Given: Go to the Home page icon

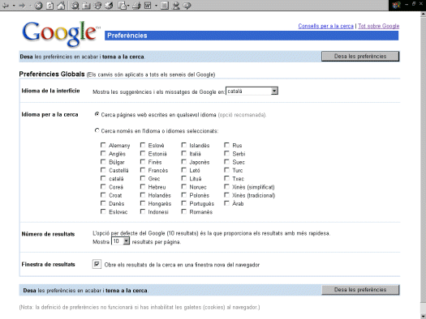Looking at the screenshot, I should 61,6.
